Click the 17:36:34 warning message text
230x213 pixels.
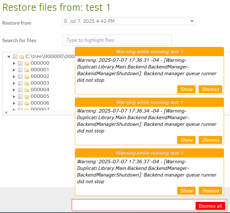point(147,121)
